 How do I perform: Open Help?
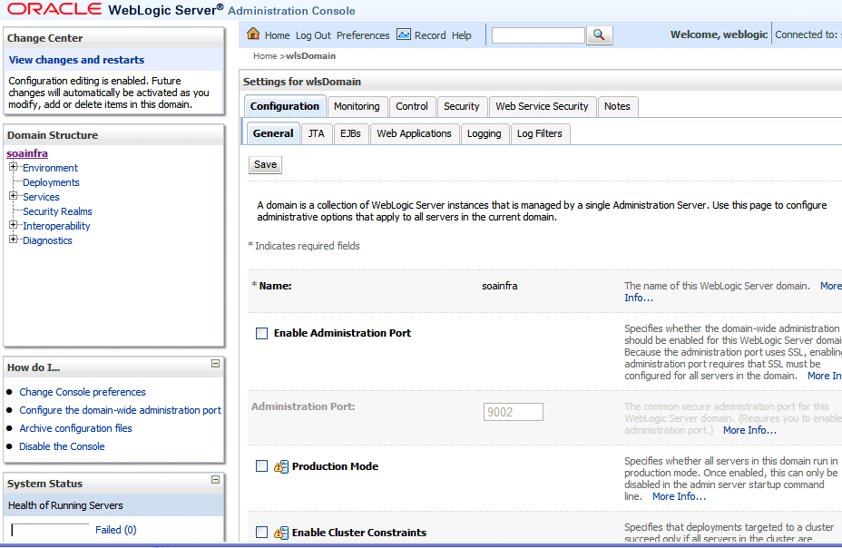tap(461, 35)
